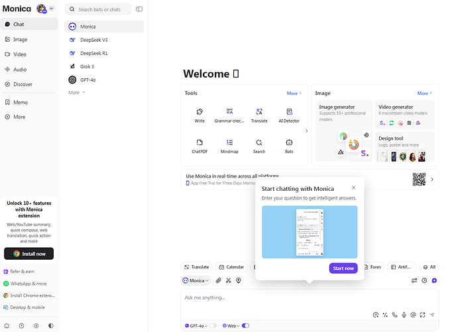The width and height of the screenshot is (464, 332).
Task: Open the Monica bot selector dropdown
Action: point(196,280)
